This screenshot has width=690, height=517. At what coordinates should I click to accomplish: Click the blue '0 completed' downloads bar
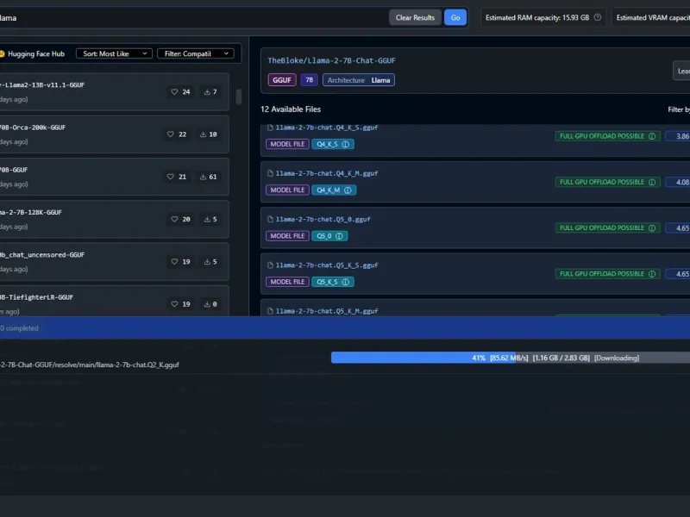[345, 328]
